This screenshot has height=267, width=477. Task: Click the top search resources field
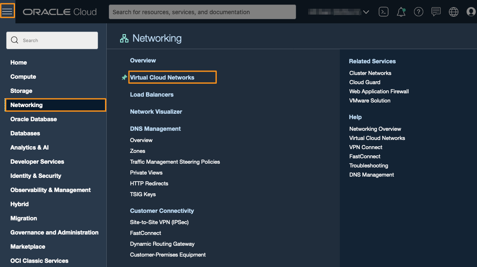(202, 12)
